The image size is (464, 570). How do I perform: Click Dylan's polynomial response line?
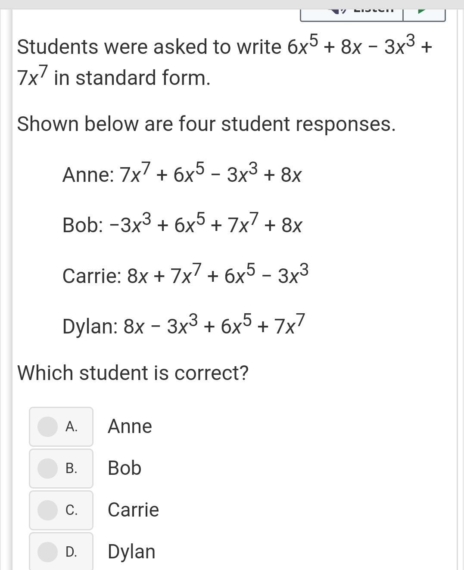184,325
